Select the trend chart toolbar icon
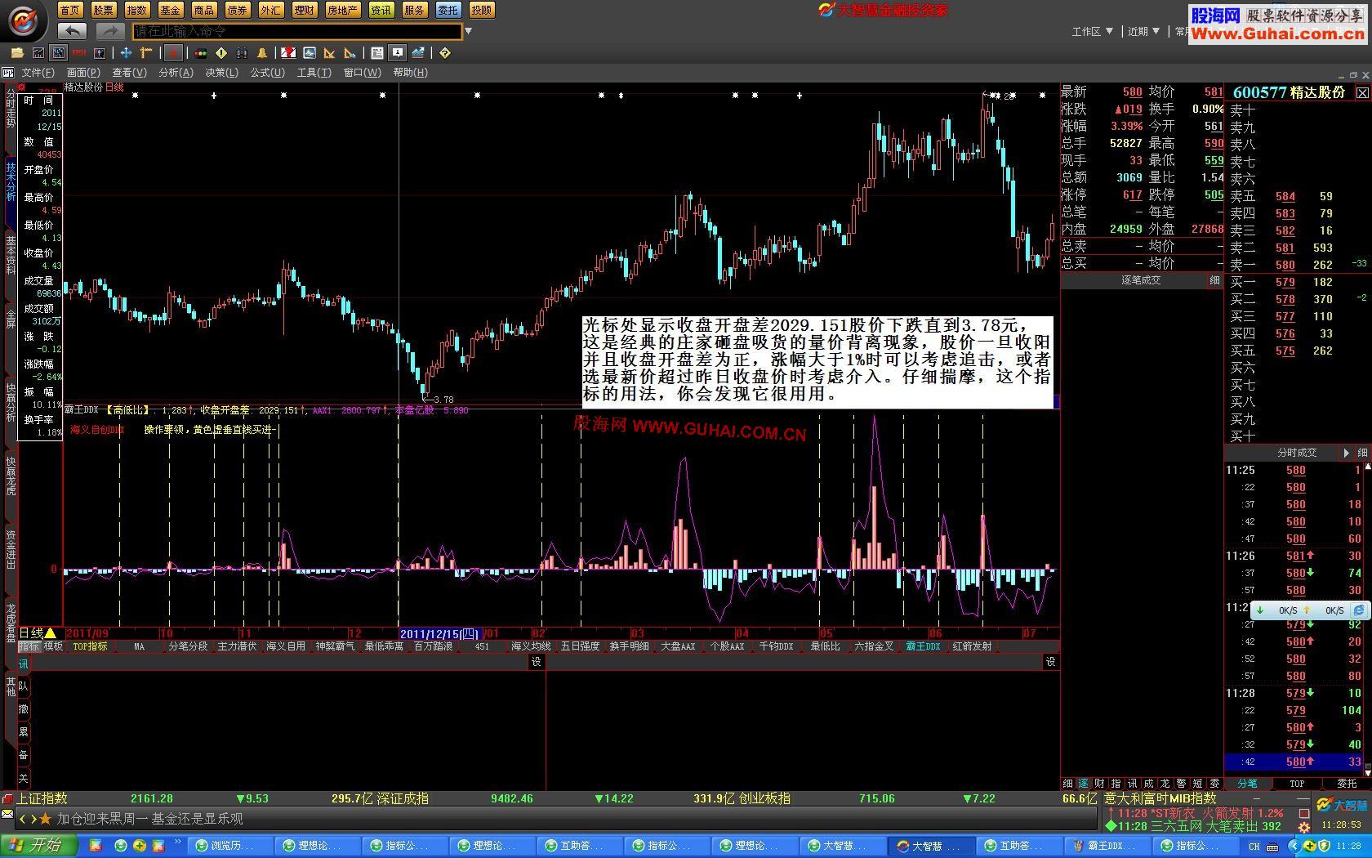The image size is (1372, 858). [x=38, y=53]
